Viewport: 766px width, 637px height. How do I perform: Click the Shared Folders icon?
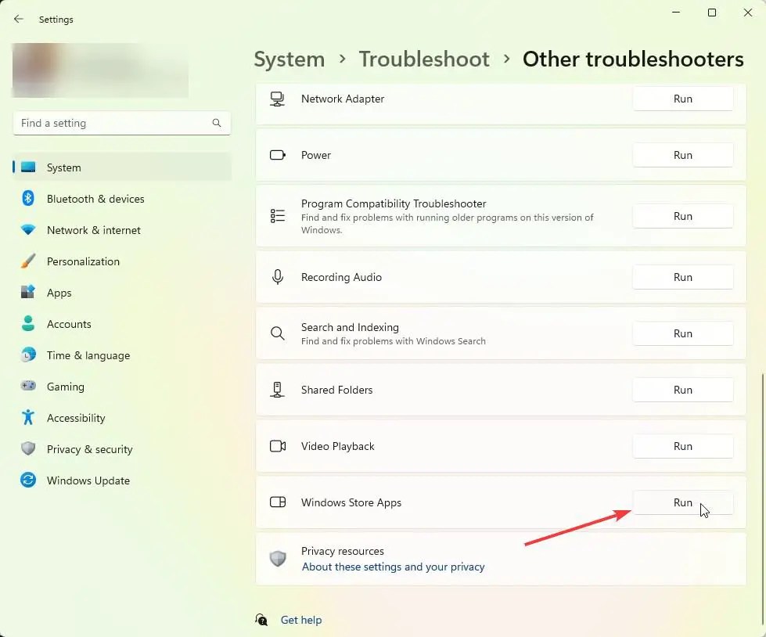click(278, 390)
